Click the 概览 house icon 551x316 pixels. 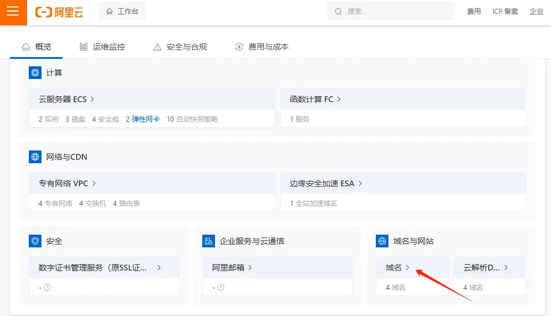(26, 47)
